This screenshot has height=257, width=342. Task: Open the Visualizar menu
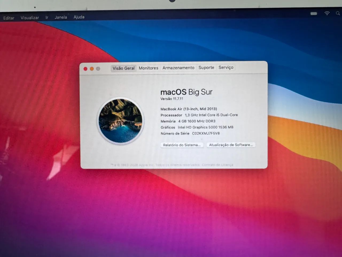(30, 18)
